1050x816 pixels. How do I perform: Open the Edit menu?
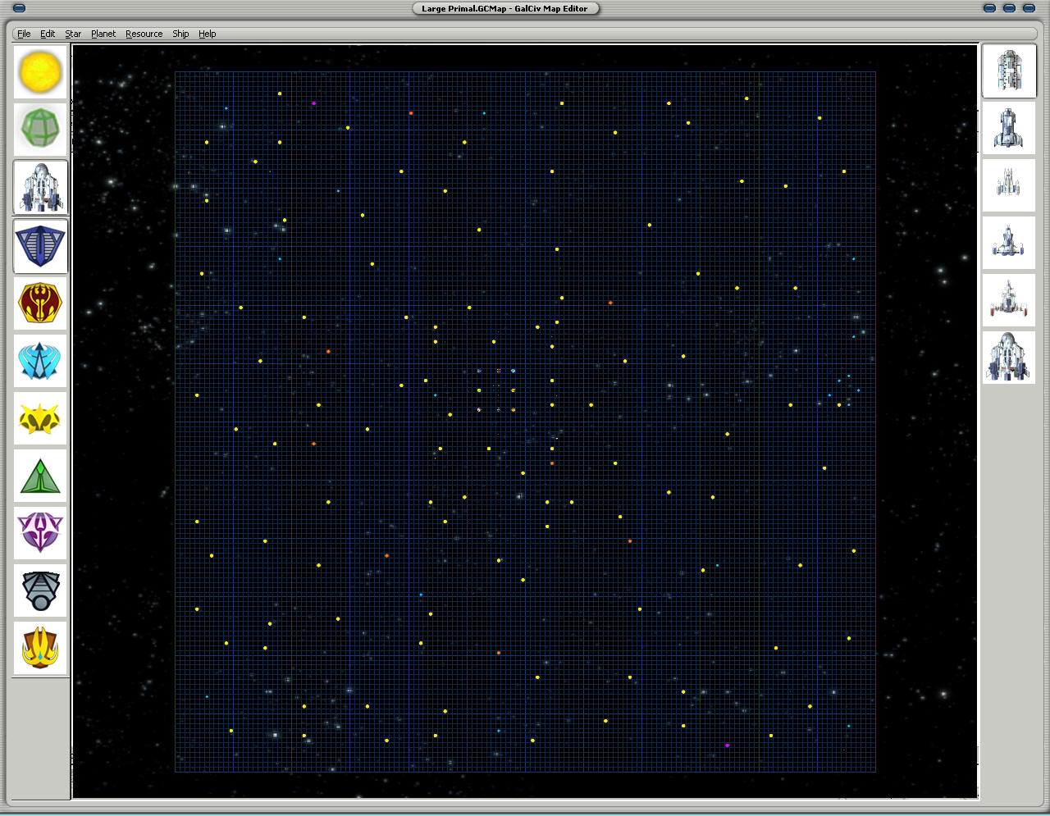48,34
